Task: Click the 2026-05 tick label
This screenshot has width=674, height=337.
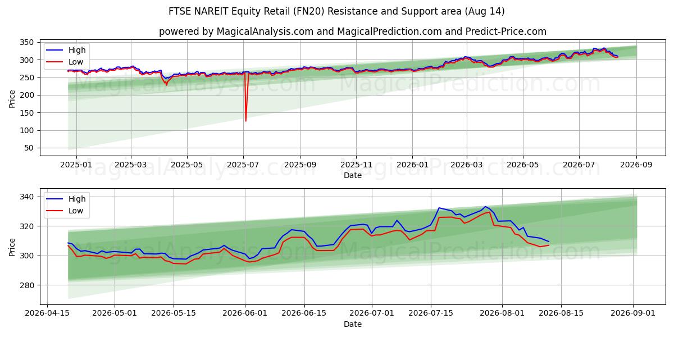Action: click(523, 165)
